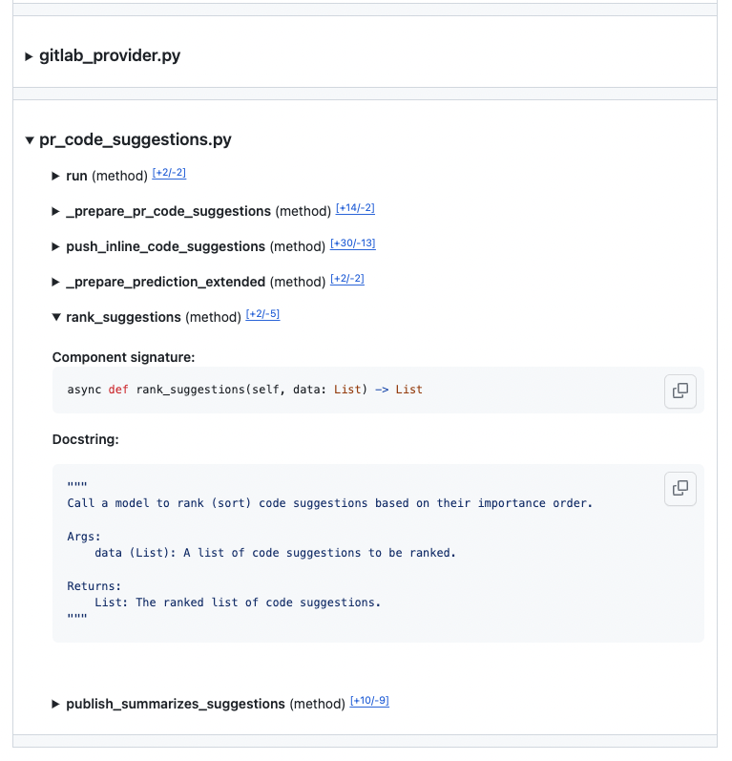The image size is (732, 761).
Task: Expand the _prepare_prediction_extended method
Action: pos(56,282)
